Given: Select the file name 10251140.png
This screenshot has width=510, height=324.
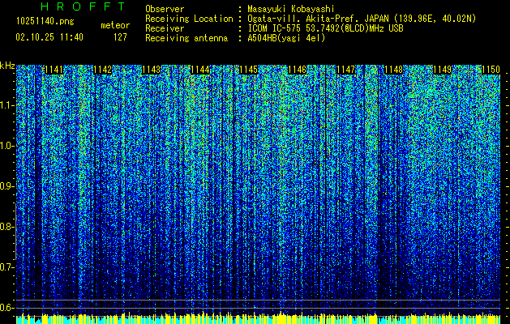Looking at the screenshot, I should tap(45, 22).
